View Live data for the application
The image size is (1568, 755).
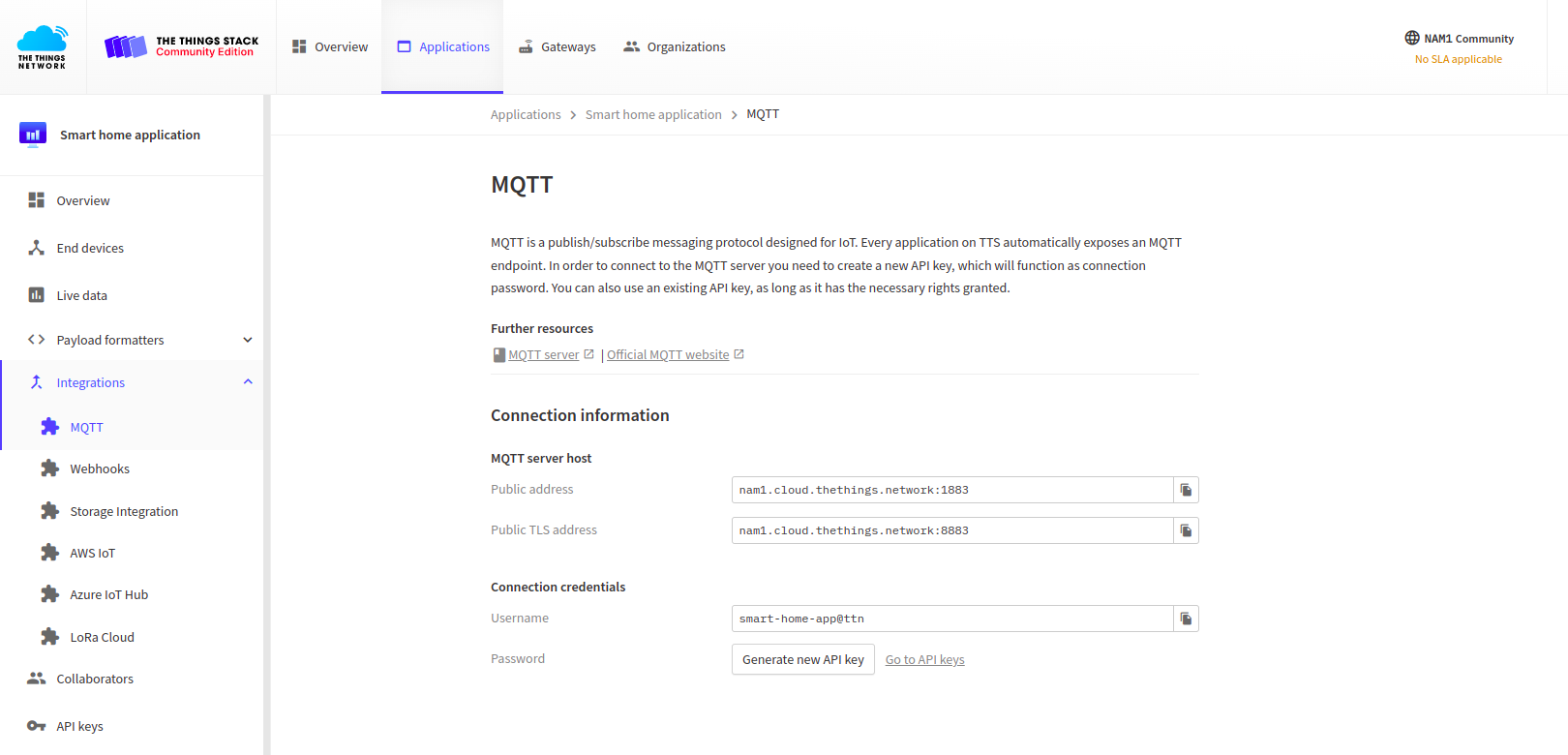tap(81, 294)
